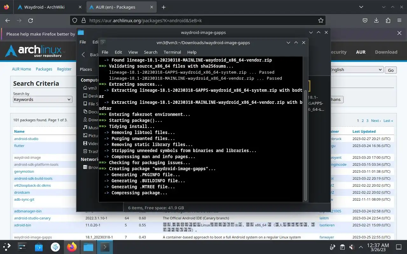Screen dimensions: 407x254
Task: Click the file manager window folder icon
Action: [x=81, y=32]
